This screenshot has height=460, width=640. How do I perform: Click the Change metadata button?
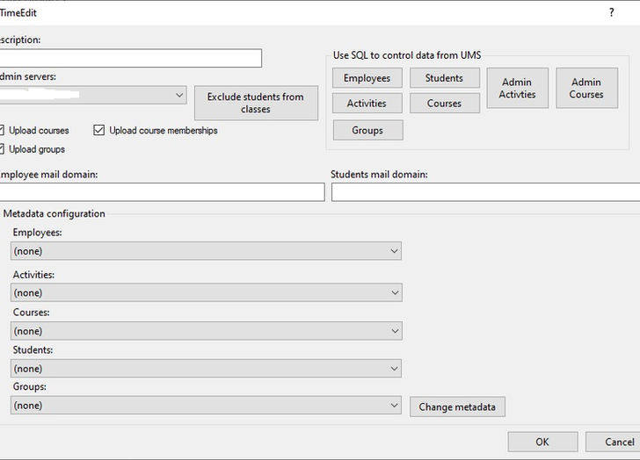point(457,406)
